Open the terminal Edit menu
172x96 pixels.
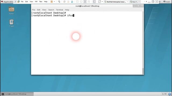click(x=39, y=10)
